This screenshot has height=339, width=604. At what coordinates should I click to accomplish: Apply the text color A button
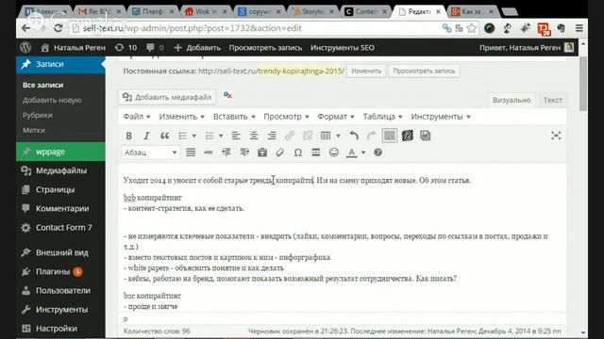click(351, 153)
